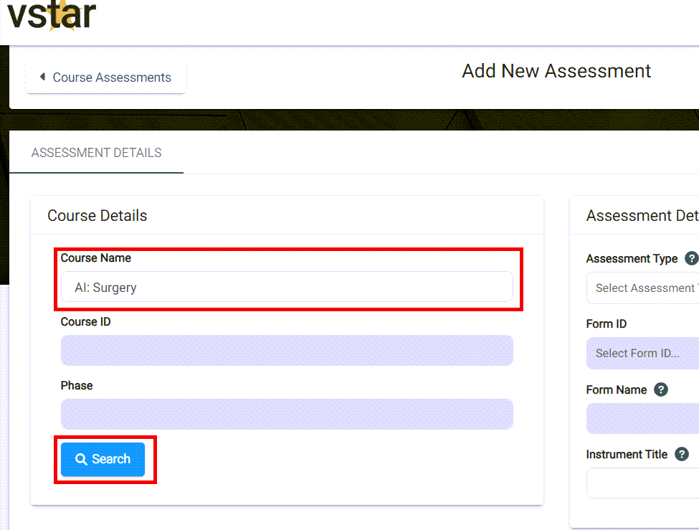
Task: Click the Phase label
Action: pyautogui.click(x=77, y=385)
